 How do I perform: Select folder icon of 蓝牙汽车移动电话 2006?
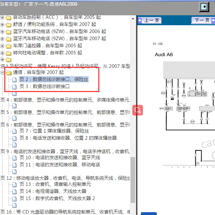coord(9,32)
